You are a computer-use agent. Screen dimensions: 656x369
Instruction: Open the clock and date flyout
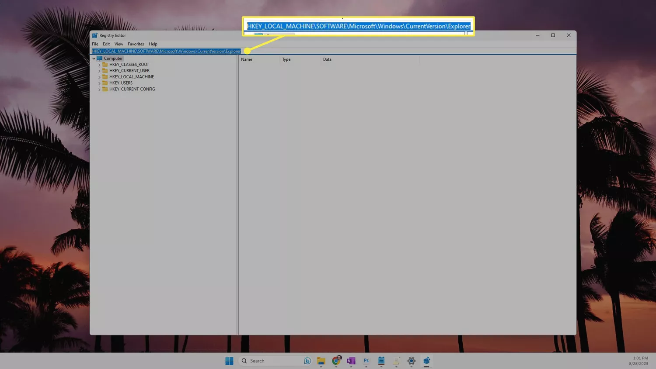pos(639,361)
